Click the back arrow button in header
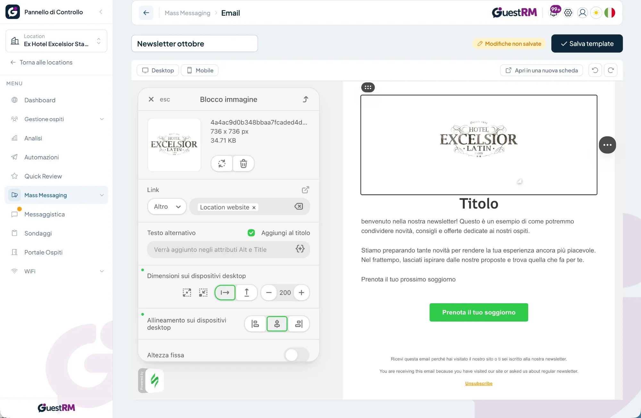 coord(146,13)
